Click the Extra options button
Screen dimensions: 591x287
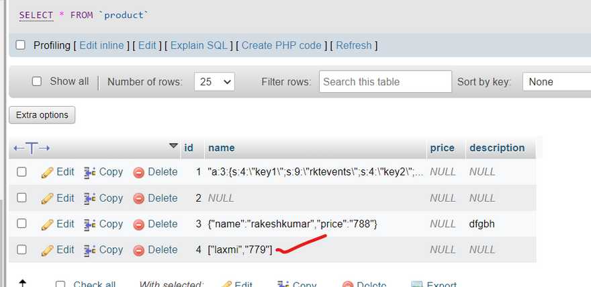(42, 115)
